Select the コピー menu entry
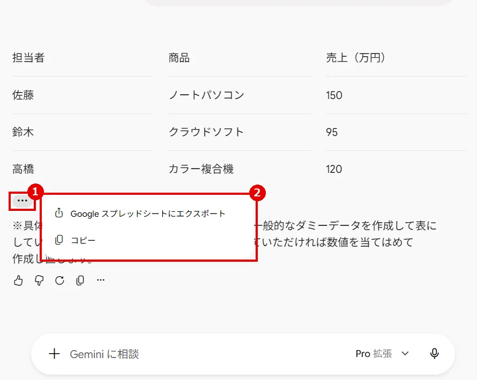Image resolution: width=477 pixels, height=380 pixels. [x=147, y=240]
